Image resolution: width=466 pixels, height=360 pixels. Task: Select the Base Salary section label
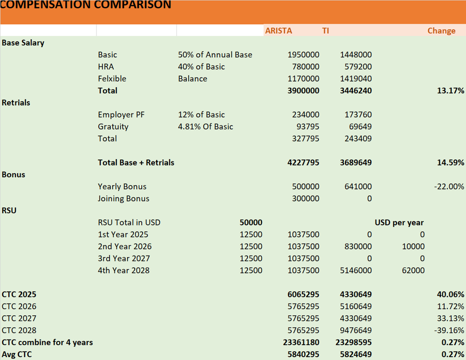tap(23, 43)
